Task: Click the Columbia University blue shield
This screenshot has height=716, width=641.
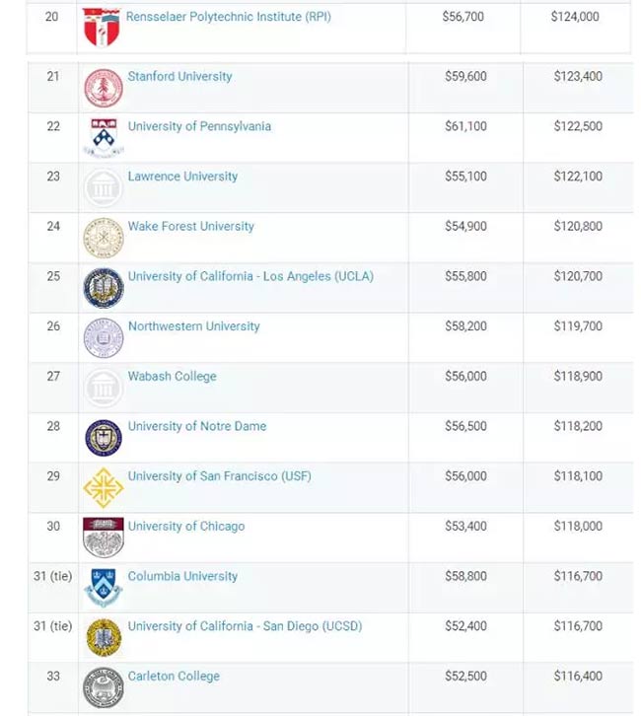Action: (x=104, y=588)
